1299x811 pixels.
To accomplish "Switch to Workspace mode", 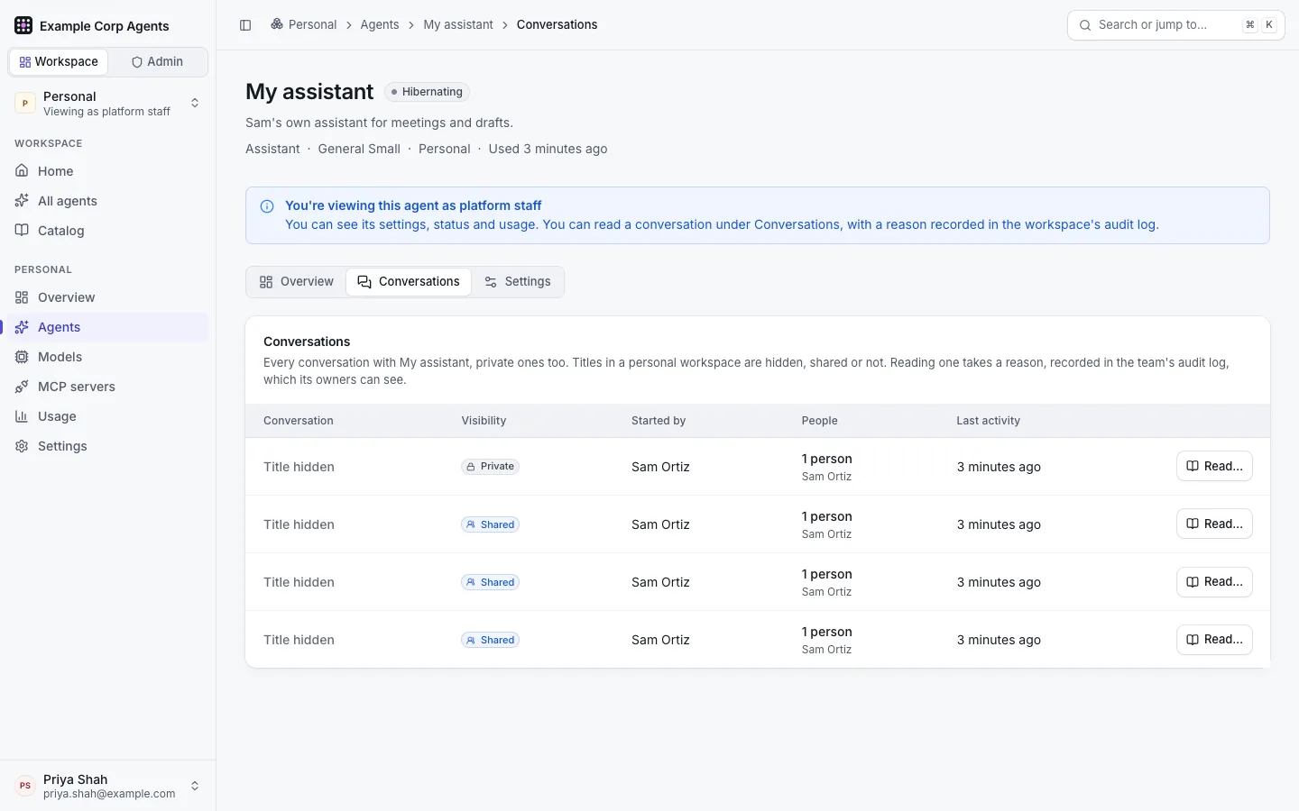I will pyautogui.click(x=59, y=61).
